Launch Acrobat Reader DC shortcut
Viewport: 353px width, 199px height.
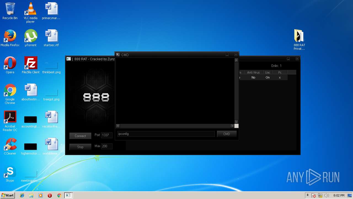(10, 121)
